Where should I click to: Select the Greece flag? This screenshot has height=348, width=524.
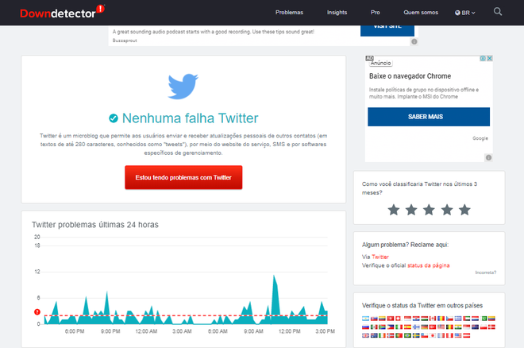(458, 319)
